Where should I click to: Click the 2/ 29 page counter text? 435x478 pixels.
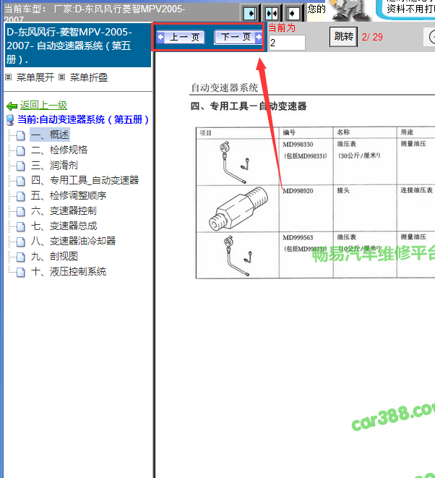[372, 37]
